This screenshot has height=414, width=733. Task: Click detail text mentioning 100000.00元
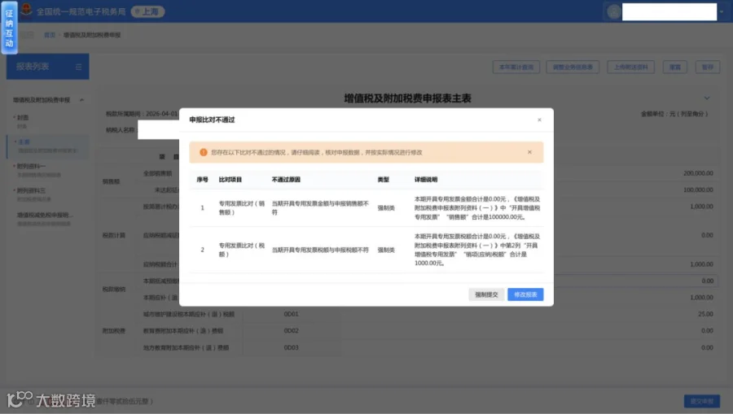(x=477, y=208)
